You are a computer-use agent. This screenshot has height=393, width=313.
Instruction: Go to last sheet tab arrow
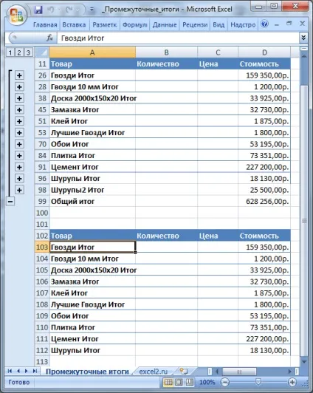pyautogui.click(x=35, y=371)
